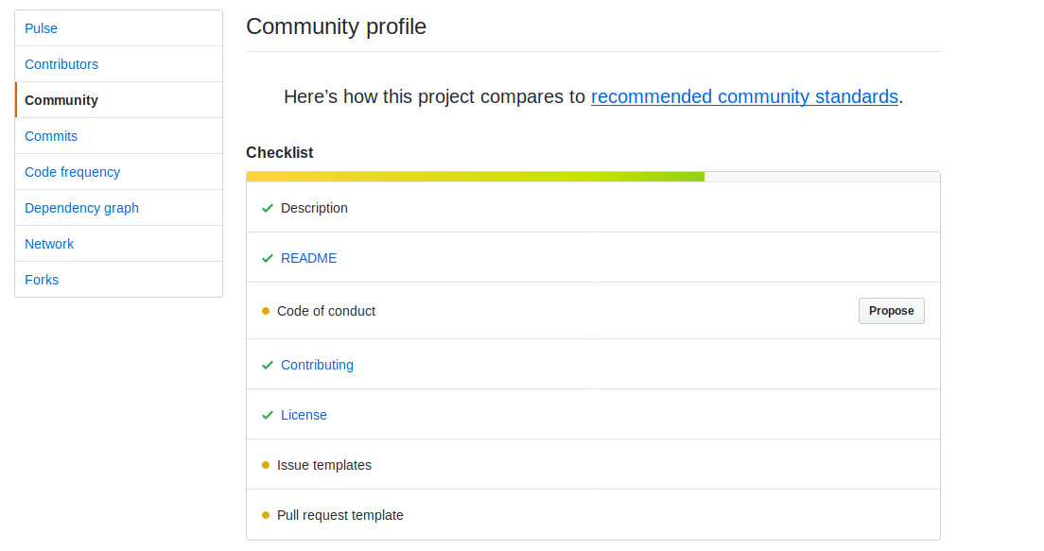This screenshot has width=1044, height=551.
Task: Click the 'Issue templates' text
Action: click(324, 465)
